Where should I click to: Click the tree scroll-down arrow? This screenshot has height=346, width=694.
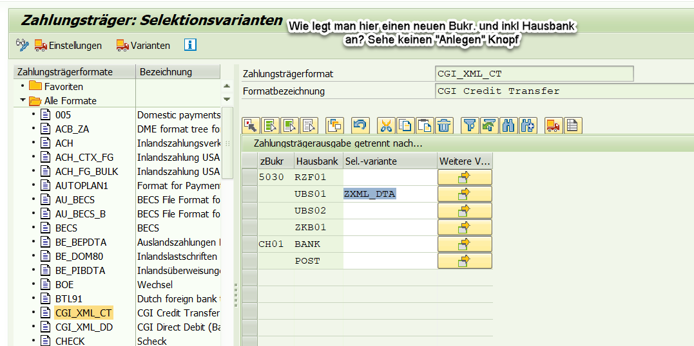tap(227, 99)
